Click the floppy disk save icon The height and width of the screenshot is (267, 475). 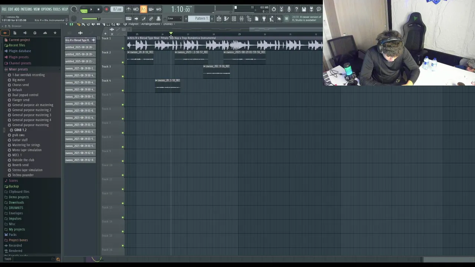coord(304,9)
